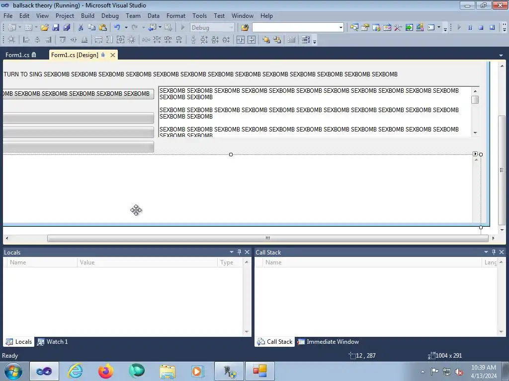
Task: Open the active files list dropdown
Action: [x=501, y=56]
